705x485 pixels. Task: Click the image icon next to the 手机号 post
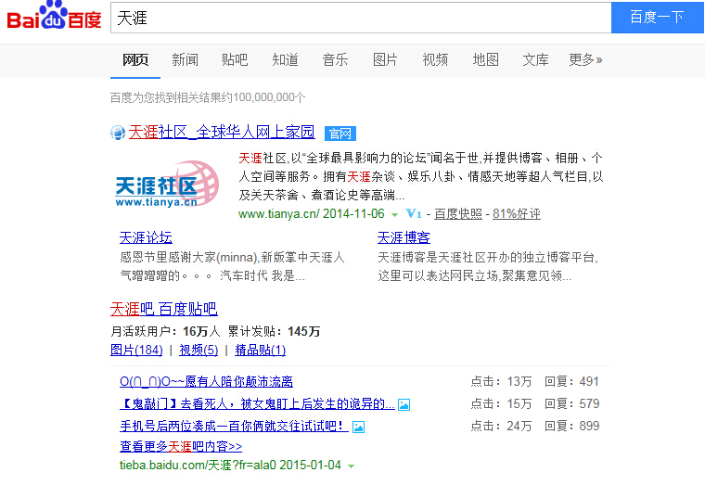(358, 427)
